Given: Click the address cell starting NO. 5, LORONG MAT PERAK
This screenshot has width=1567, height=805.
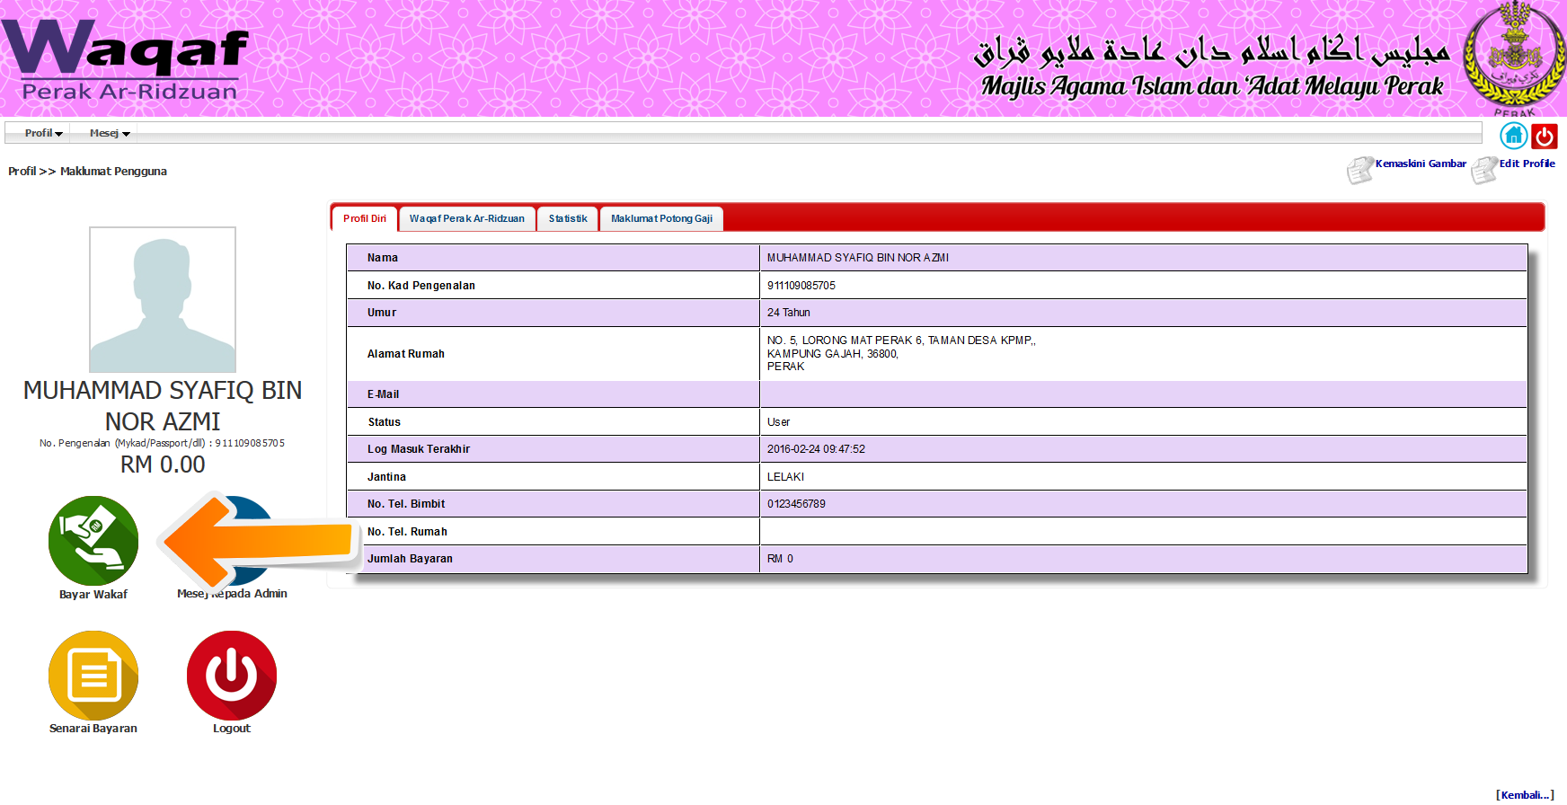Looking at the screenshot, I should 1143,354.
